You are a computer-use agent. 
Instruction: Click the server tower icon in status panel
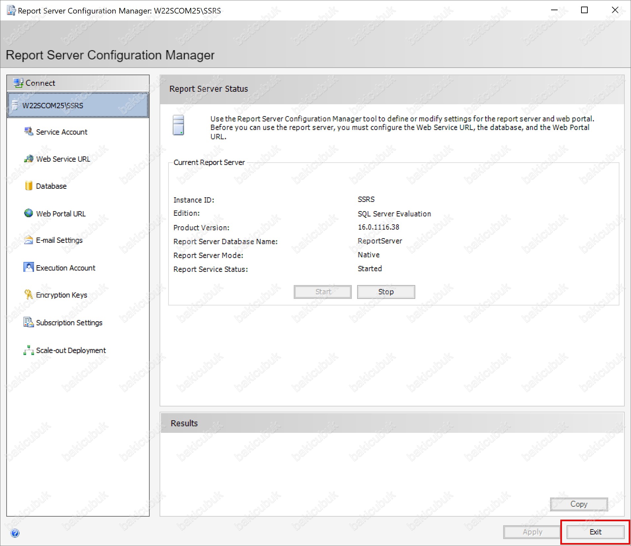click(179, 125)
